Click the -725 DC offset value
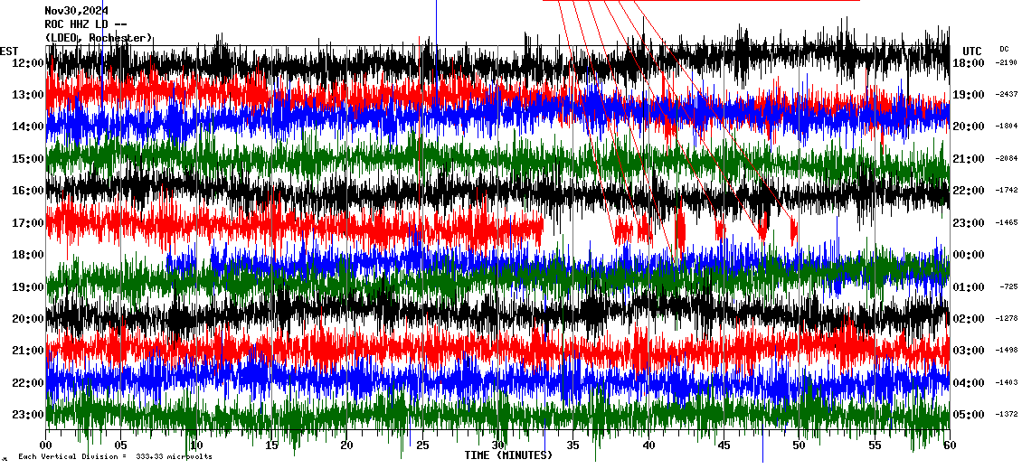Screen dimensions: 1022x469 pyautogui.click(x=1009, y=286)
